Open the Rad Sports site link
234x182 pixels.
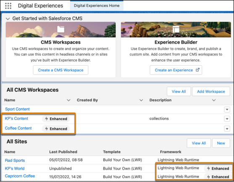click(15, 161)
